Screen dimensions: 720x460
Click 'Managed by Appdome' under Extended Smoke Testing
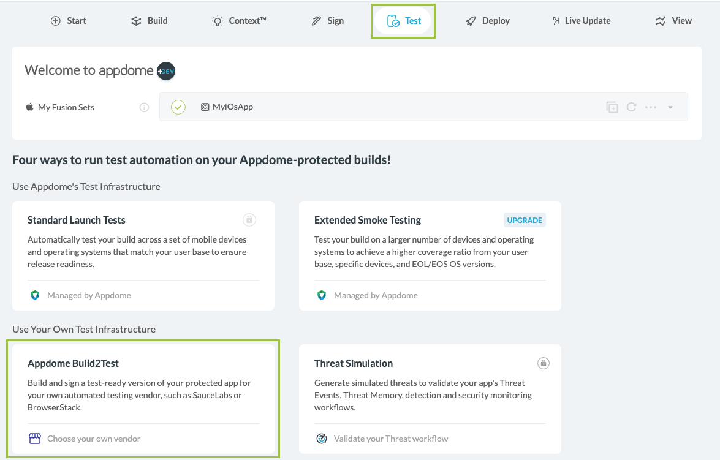[x=376, y=295]
